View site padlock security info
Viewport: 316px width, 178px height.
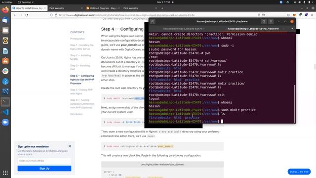(56, 15)
